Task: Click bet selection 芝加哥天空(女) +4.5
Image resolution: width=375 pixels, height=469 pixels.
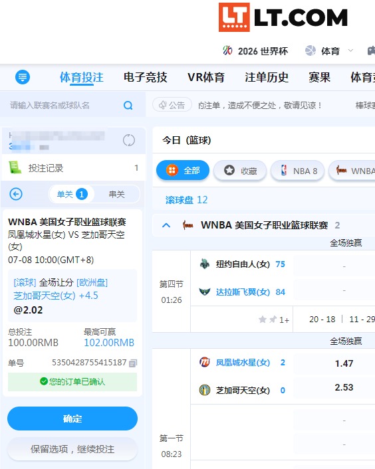Action: [56, 296]
